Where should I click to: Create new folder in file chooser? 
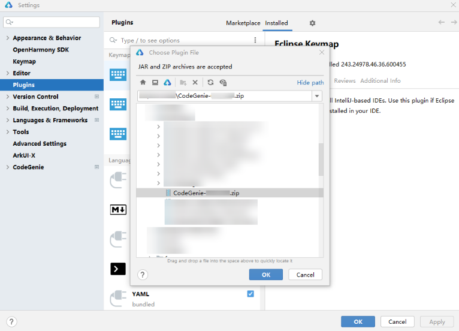click(183, 82)
